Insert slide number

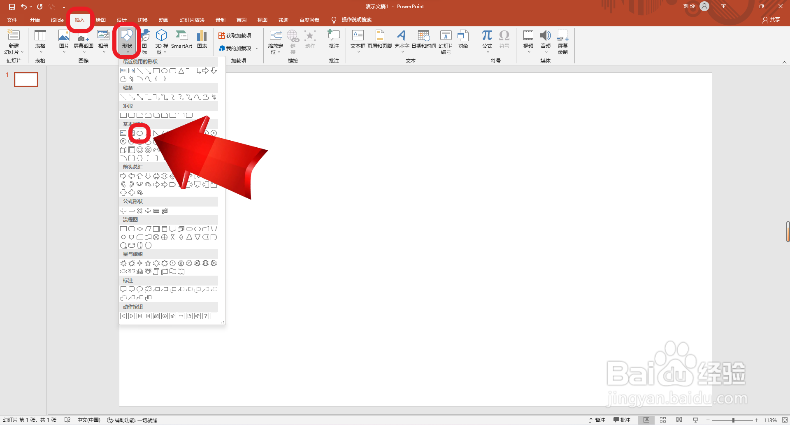(x=446, y=42)
